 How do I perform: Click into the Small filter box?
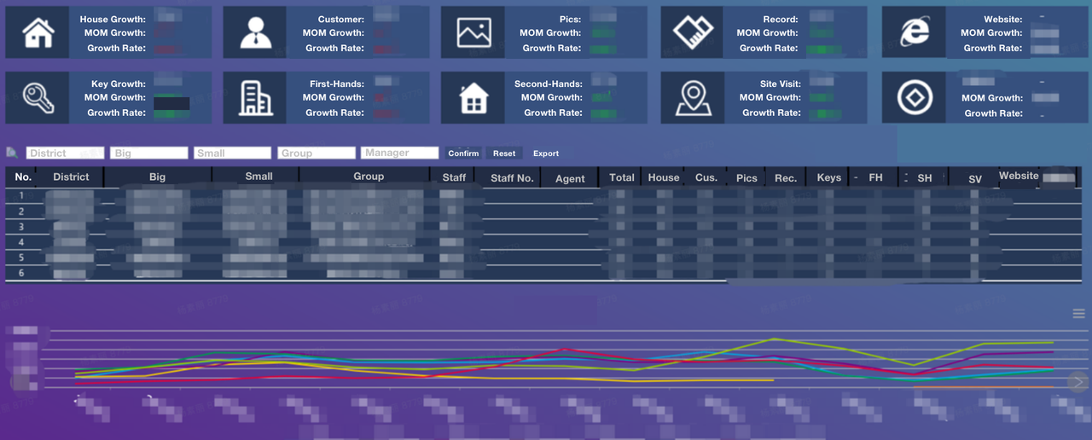click(x=232, y=153)
